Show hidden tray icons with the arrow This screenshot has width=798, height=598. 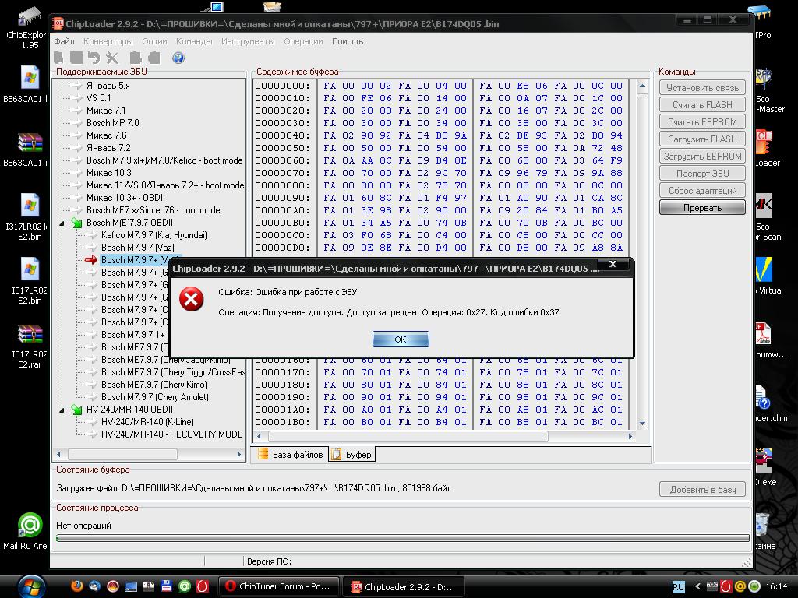[x=697, y=586]
